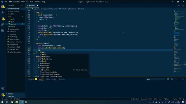Screen dimensions: 186x104
Task: Expand the public folder
Action: pos(15,14)
